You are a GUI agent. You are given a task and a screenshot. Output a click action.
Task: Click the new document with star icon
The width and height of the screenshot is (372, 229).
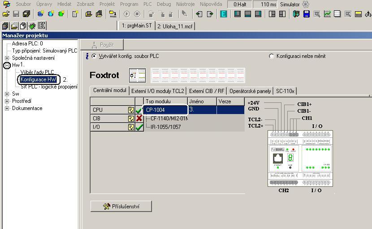pos(75,14)
